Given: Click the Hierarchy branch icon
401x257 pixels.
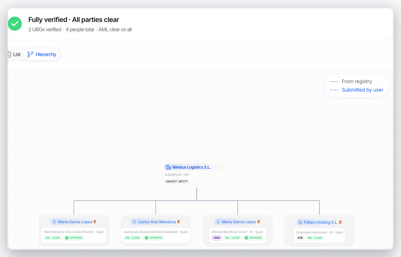Looking at the screenshot, I should pyautogui.click(x=30, y=54).
